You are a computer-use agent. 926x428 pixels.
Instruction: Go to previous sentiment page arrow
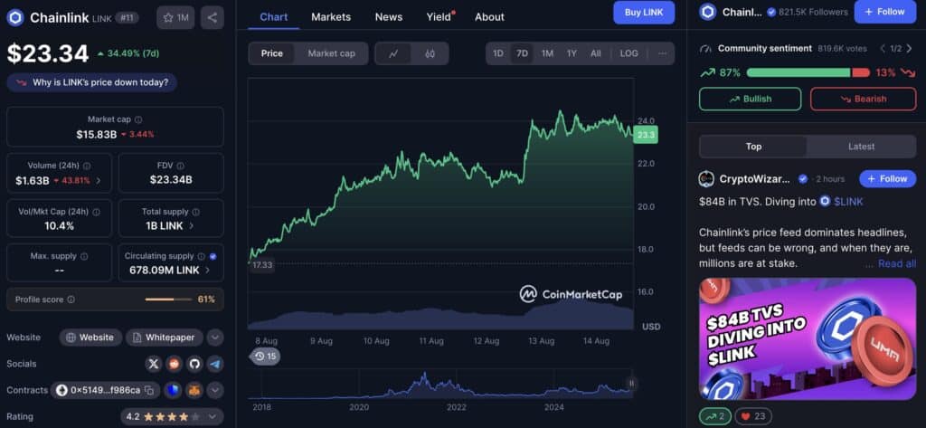coord(883,49)
